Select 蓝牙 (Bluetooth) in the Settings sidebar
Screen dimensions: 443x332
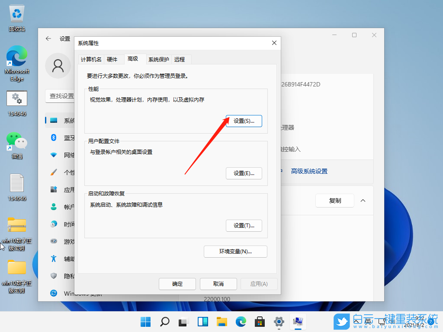pos(54,137)
